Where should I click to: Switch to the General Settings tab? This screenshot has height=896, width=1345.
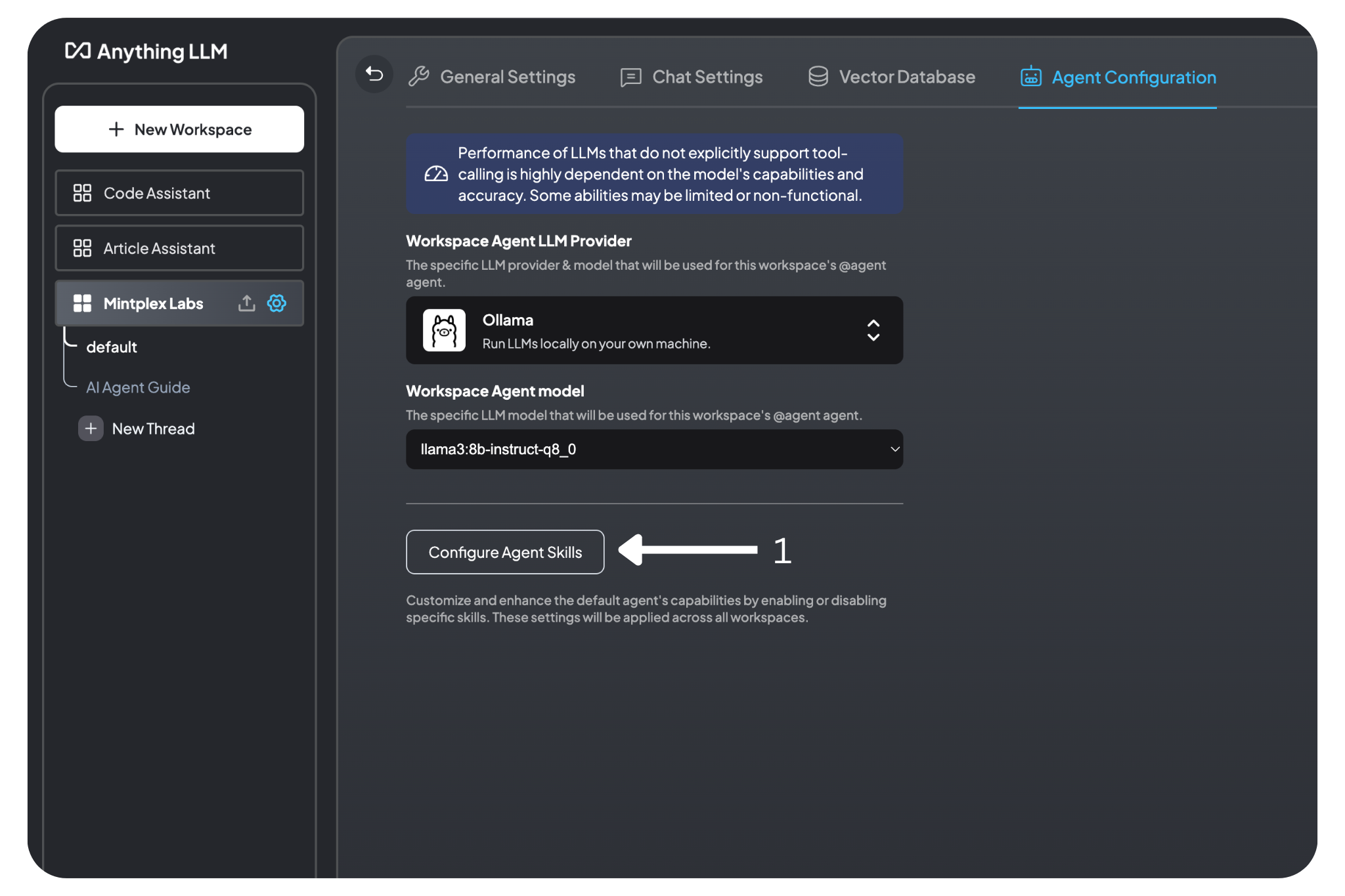click(494, 76)
